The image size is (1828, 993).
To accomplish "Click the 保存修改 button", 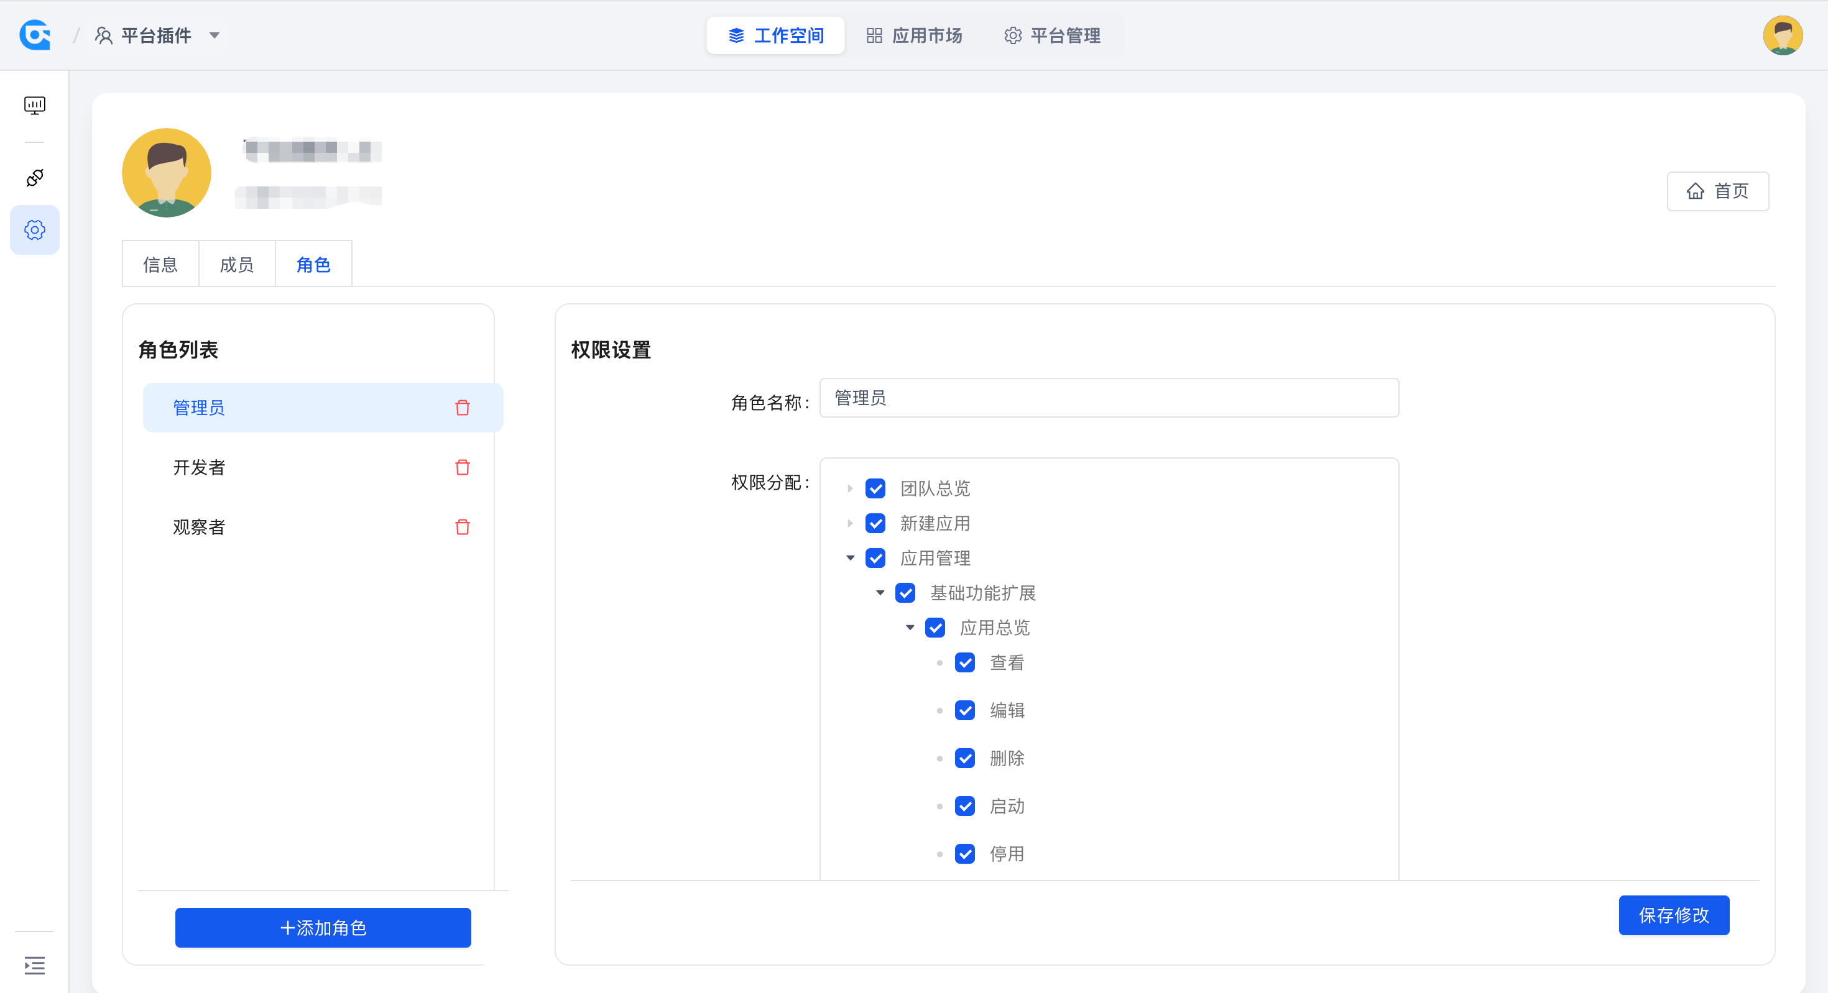I will click(1673, 915).
